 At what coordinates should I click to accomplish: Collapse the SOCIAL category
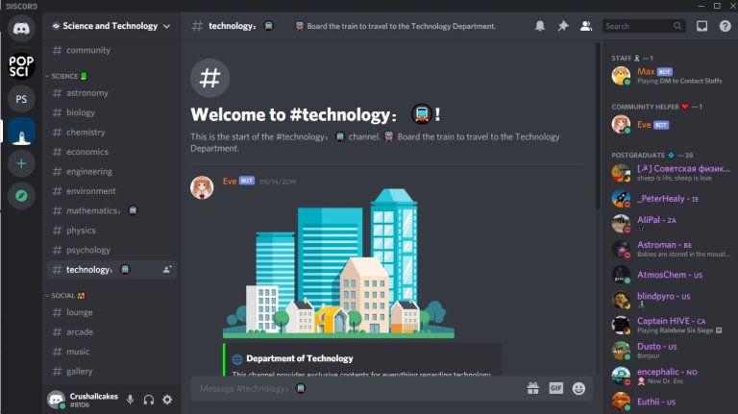click(65, 296)
